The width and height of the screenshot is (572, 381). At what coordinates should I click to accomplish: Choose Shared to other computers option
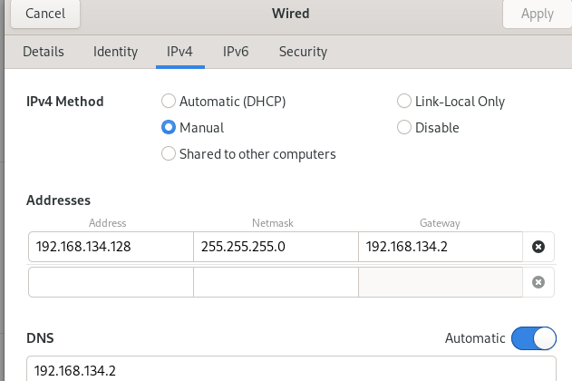(168, 154)
